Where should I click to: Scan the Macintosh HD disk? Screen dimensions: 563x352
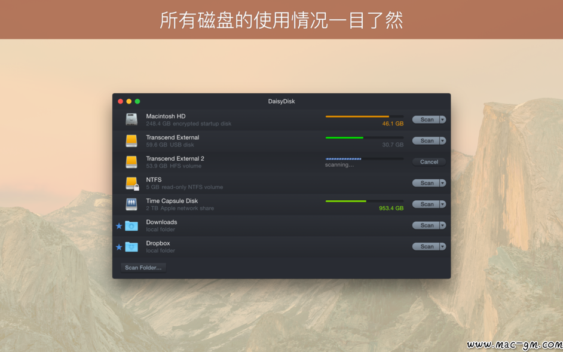(426, 120)
